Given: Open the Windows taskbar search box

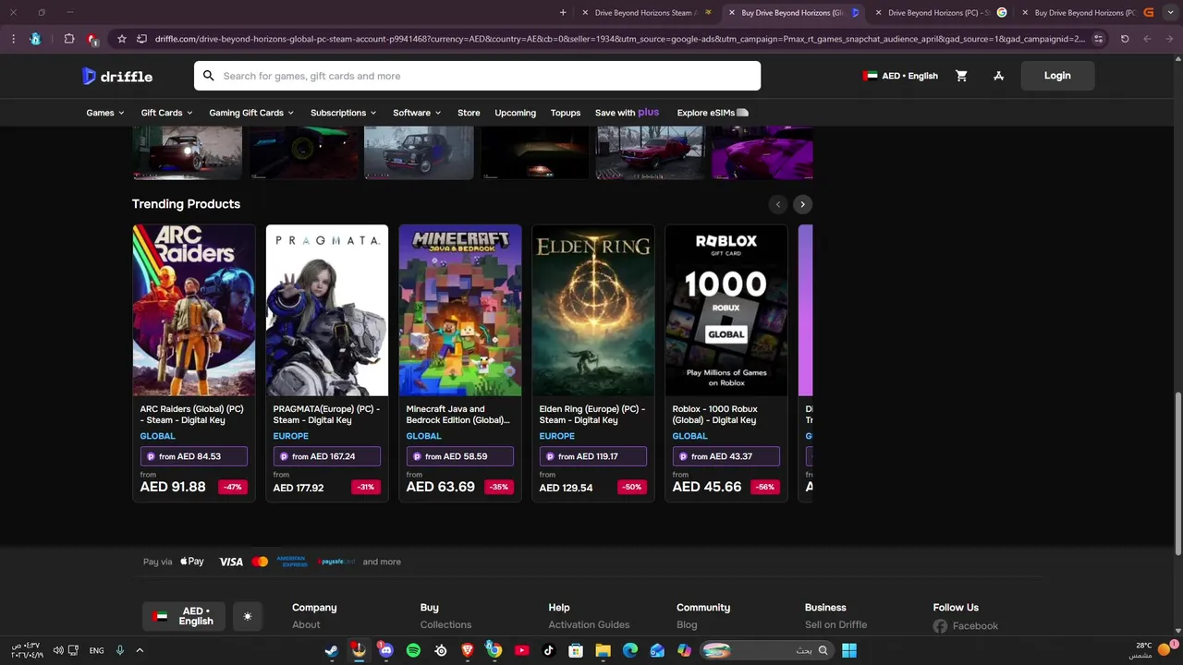Looking at the screenshot, I should point(765,650).
